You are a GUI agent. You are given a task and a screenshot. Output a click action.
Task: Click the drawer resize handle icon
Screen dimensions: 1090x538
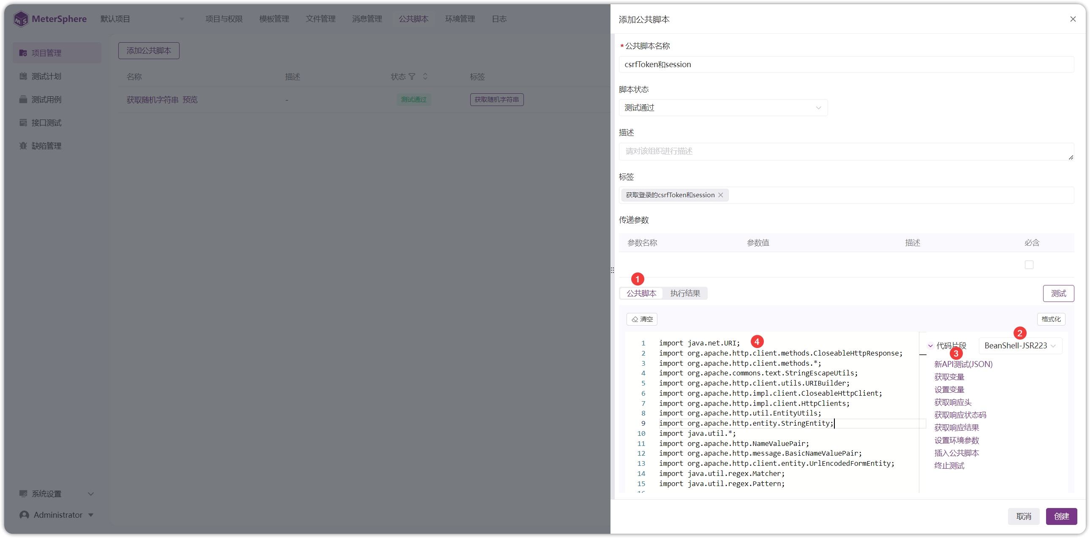coord(612,270)
